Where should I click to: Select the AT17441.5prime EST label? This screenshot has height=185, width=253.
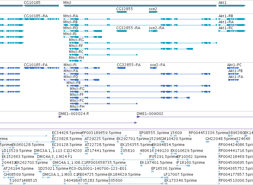tap(100, 151)
